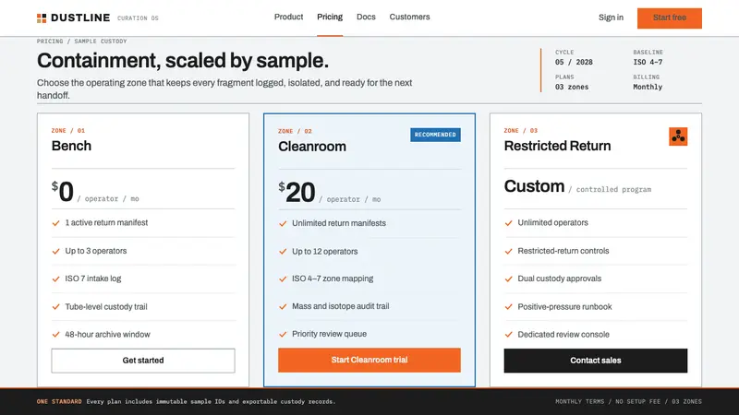Click the PRICING / SAMPLE CUSTODY breadcrumb
The height and width of the screenshot is (415, 739).
(x=81, y=41)
